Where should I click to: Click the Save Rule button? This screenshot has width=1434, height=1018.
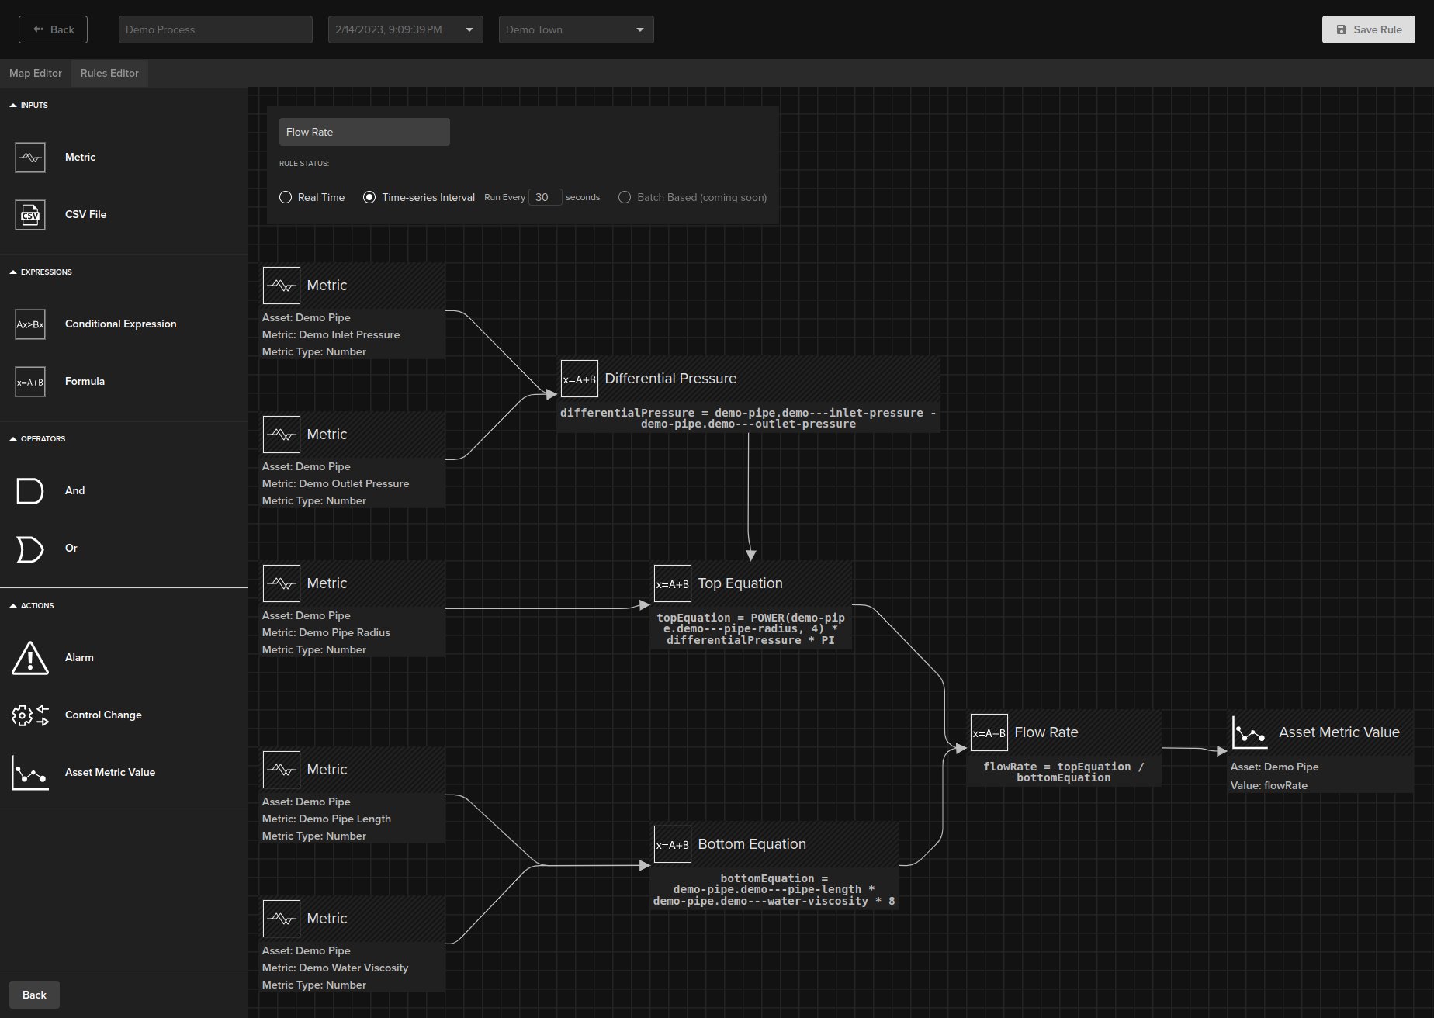coord(1368,29)
